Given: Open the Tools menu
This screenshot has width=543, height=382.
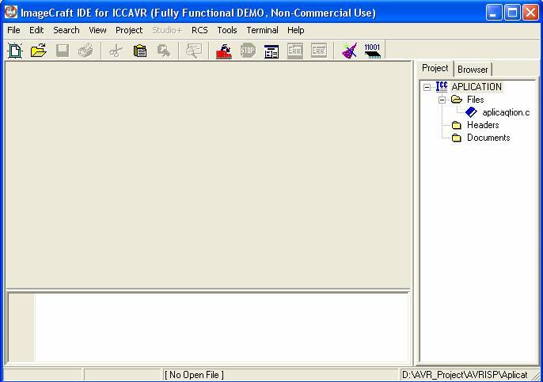Looking at the screenshot, I should click(227, 30).
